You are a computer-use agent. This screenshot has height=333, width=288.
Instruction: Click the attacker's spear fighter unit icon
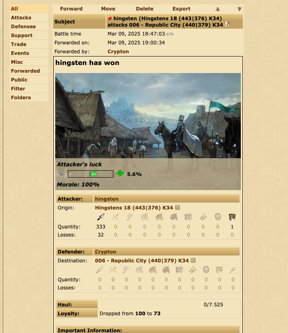pyautogui.click(x=101, y=217)
